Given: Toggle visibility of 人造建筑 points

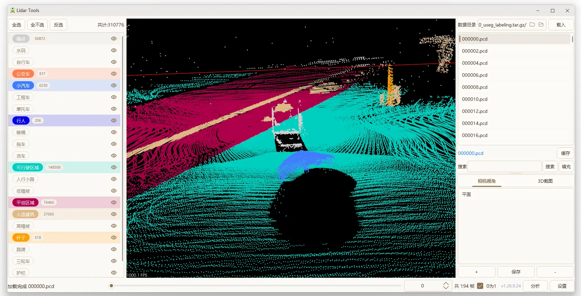Looking at the screenshot, I should tap(114, 214).
